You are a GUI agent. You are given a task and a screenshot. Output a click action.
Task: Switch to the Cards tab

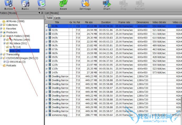coord(57,18)
